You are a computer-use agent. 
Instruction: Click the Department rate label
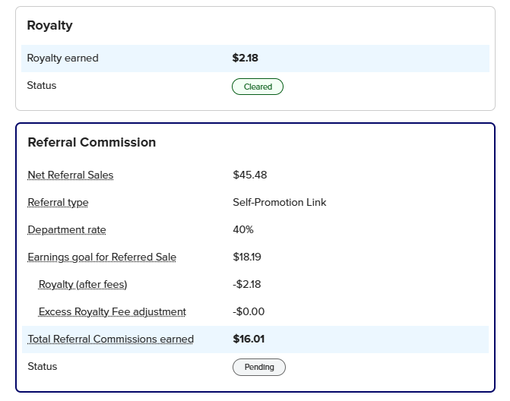tap(67, 230)
